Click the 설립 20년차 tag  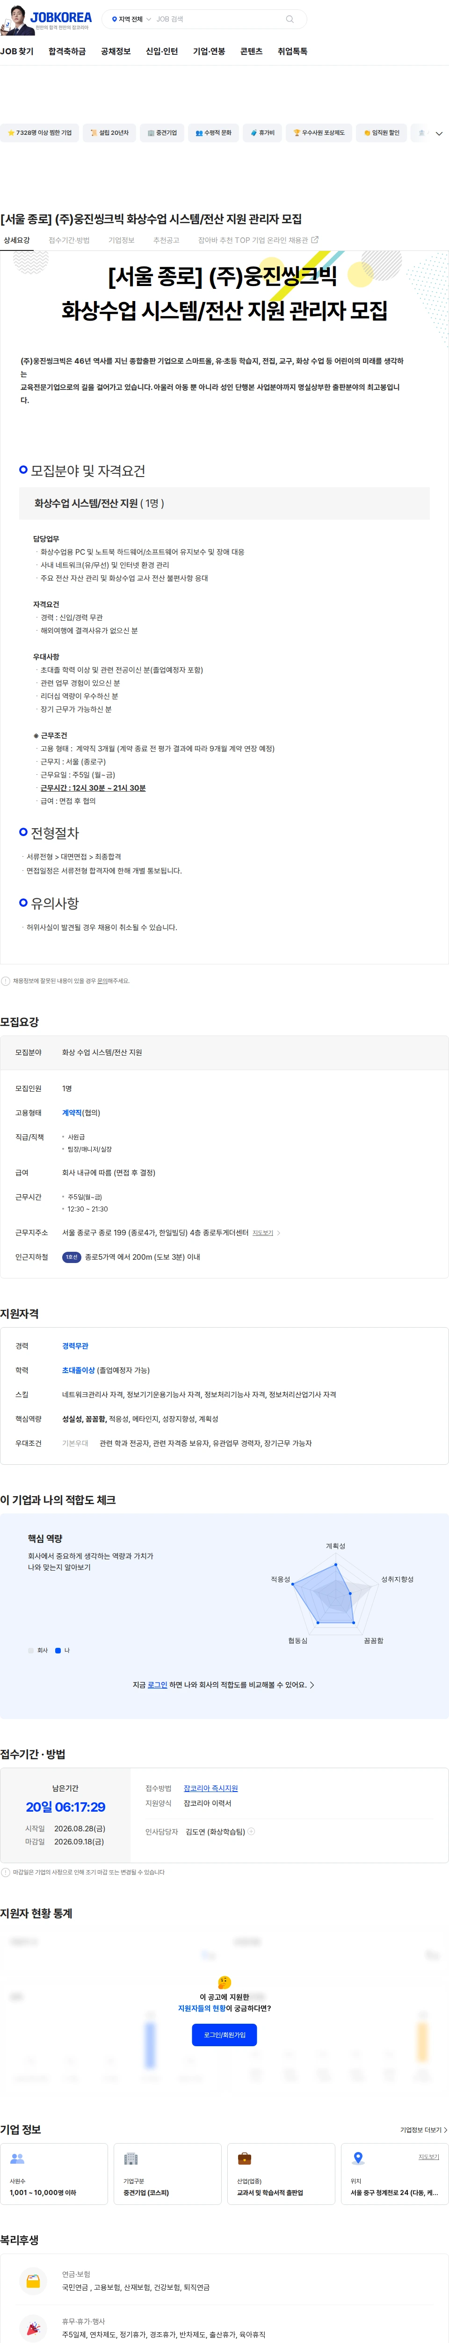pyautogui.click(x=109, y=133)
